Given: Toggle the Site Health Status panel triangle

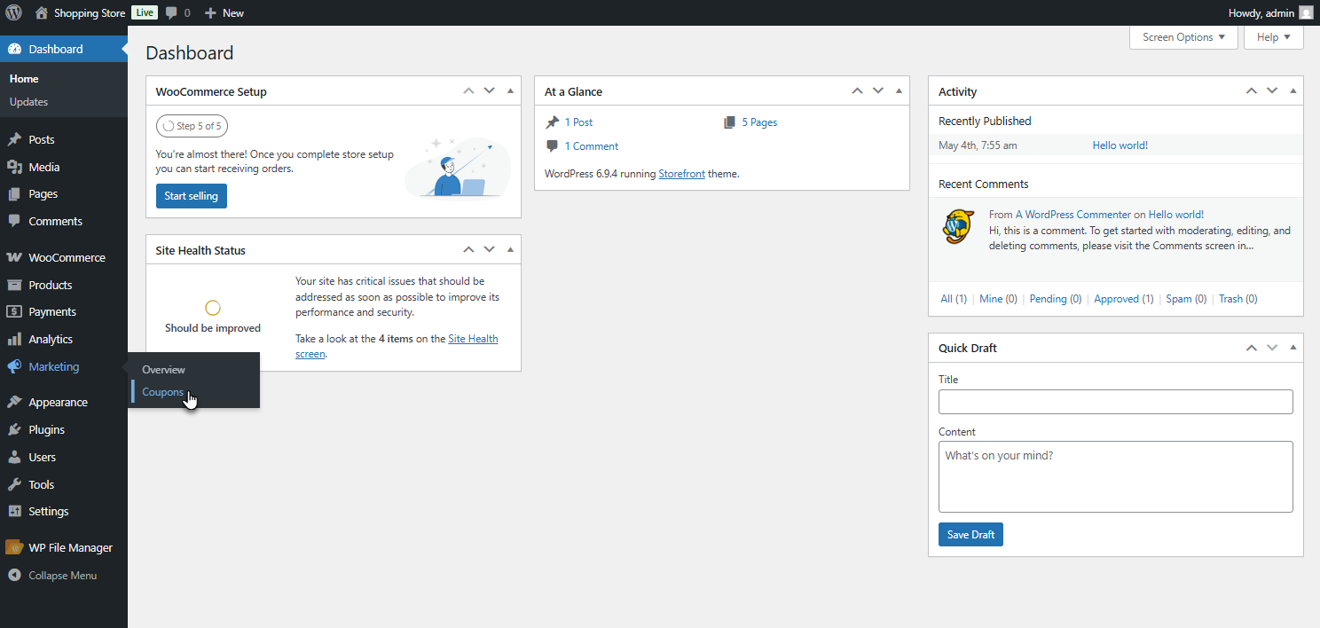Looking at the screenshot, I should tap(510, 249).
